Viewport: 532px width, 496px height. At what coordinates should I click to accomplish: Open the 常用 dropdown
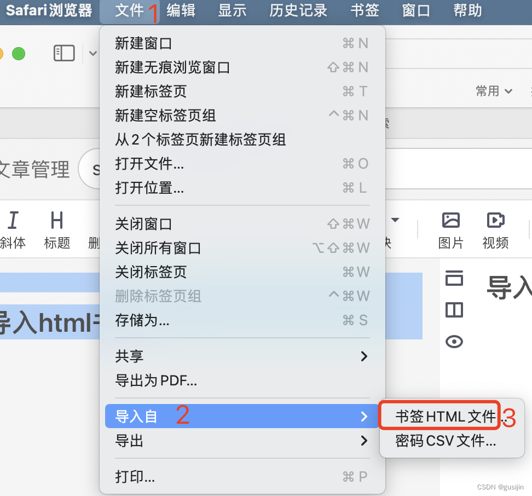pyautogui.click(x=494, y=91)
